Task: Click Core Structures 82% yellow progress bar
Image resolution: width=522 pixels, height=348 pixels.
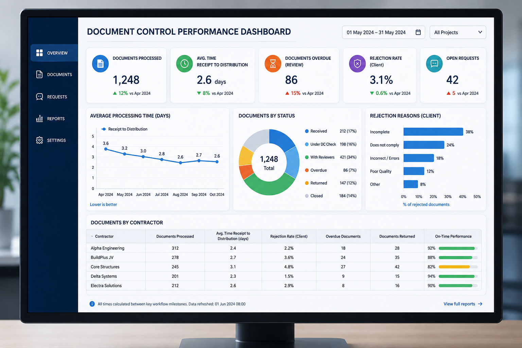Action: click(x=458, y=267)
